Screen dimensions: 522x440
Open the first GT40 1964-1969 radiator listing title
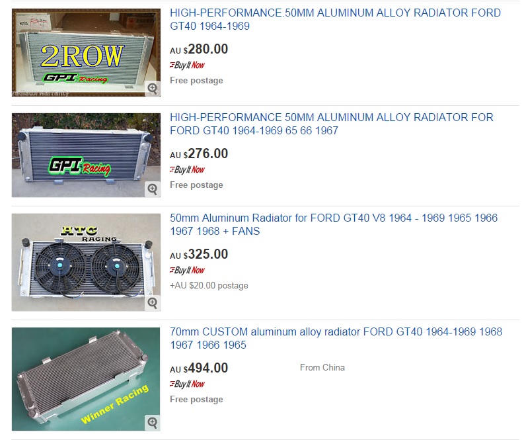[x=335, y=19]
